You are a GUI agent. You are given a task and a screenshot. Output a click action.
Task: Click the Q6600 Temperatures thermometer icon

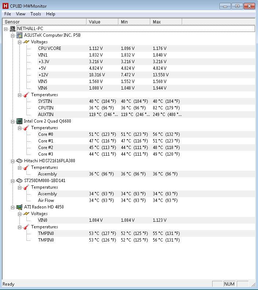tap(26, 128)
